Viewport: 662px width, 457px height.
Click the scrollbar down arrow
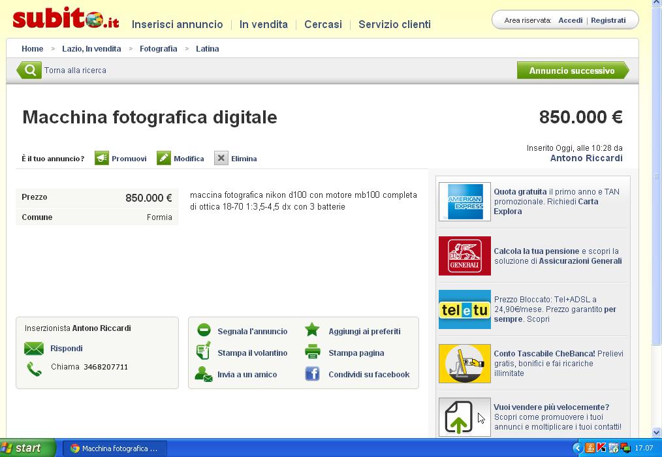click(x=656, y=432)
